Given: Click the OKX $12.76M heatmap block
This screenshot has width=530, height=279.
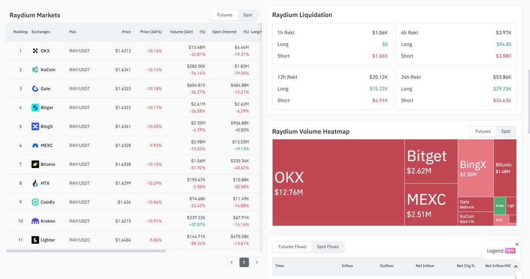Looking at the screenshot, I should (x=338, y=183).
